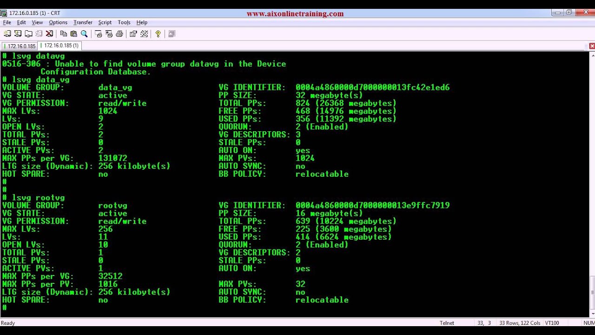The height and width of the screenshot is (335, 595).
Task: Click the 'rootvg' volume group value
Action: (112, 206)
